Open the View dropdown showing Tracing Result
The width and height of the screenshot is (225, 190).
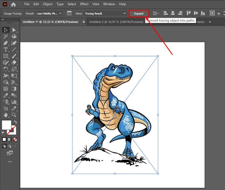point(105,13)
